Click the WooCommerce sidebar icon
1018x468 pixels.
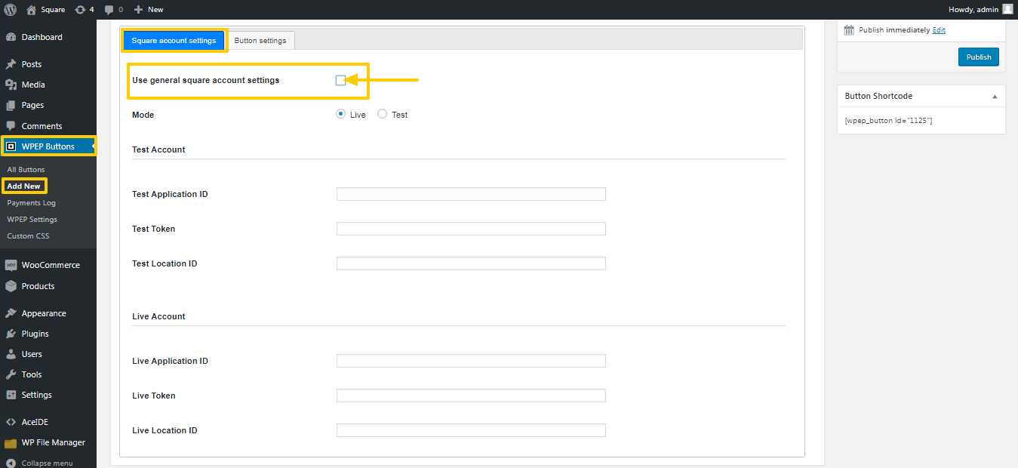pos(11,265)
